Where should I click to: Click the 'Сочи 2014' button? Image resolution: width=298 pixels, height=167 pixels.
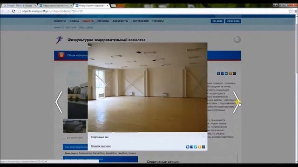click(233, 21)
